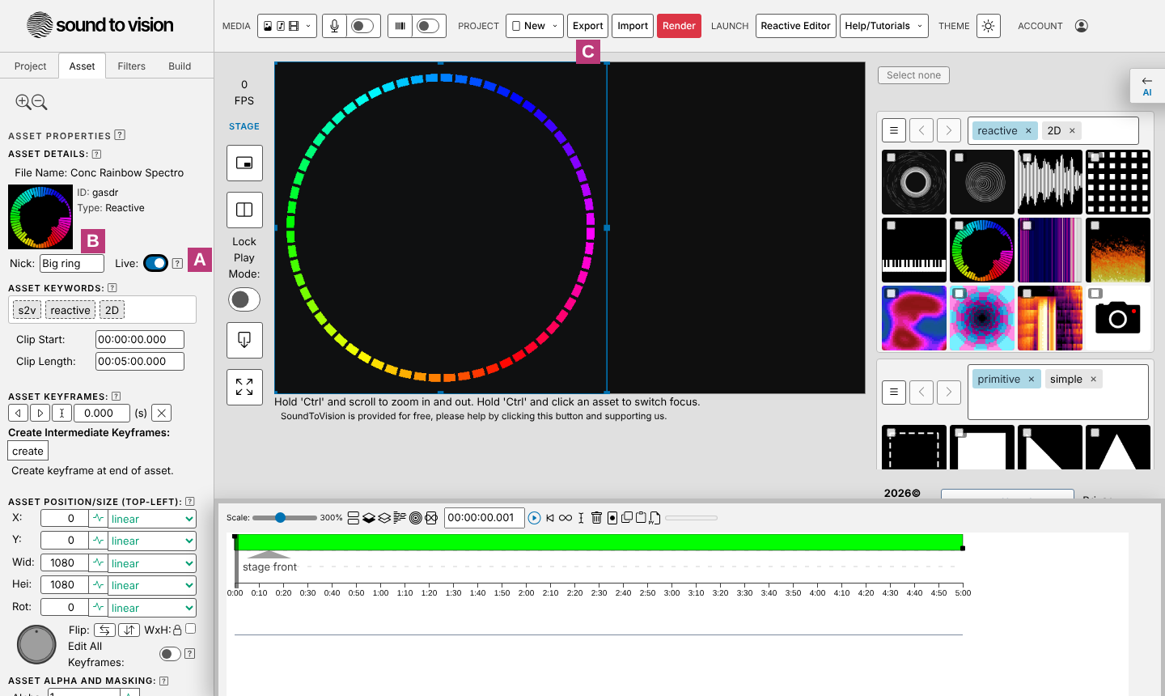Image resolution: width=1165 pixels, height=696 pixels.
Task: Adjust the timeline Scale slider
Action: pos(284,518)
